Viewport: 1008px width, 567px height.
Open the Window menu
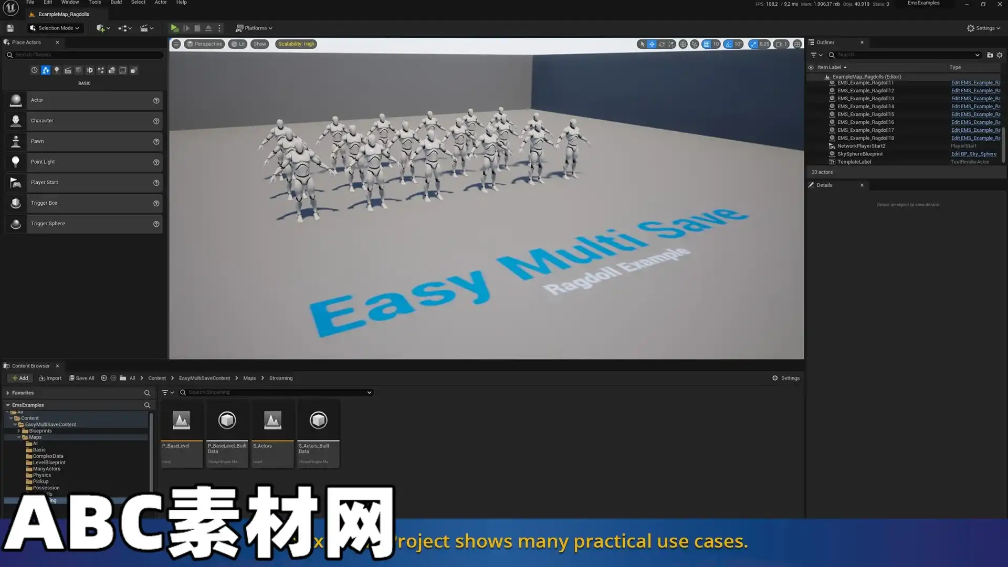tap(70, 3)
